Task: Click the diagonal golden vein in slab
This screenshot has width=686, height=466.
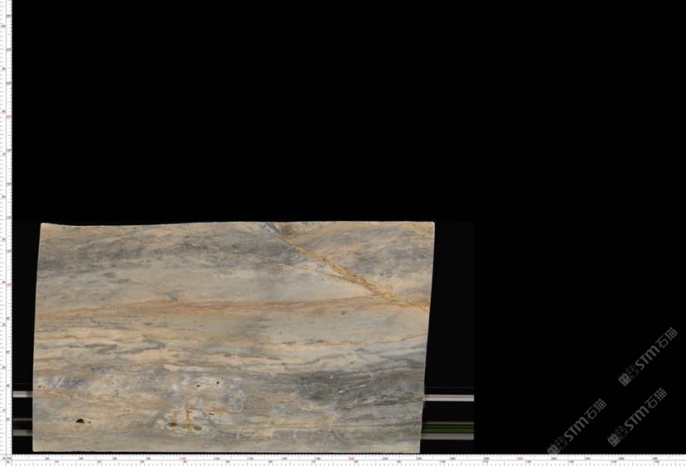Action: point(348,273)
